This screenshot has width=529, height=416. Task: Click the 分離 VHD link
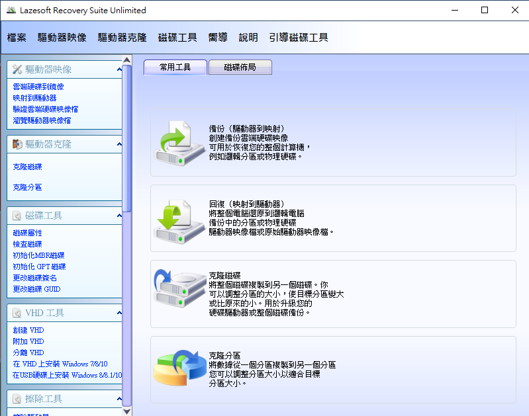coord(28,353)
